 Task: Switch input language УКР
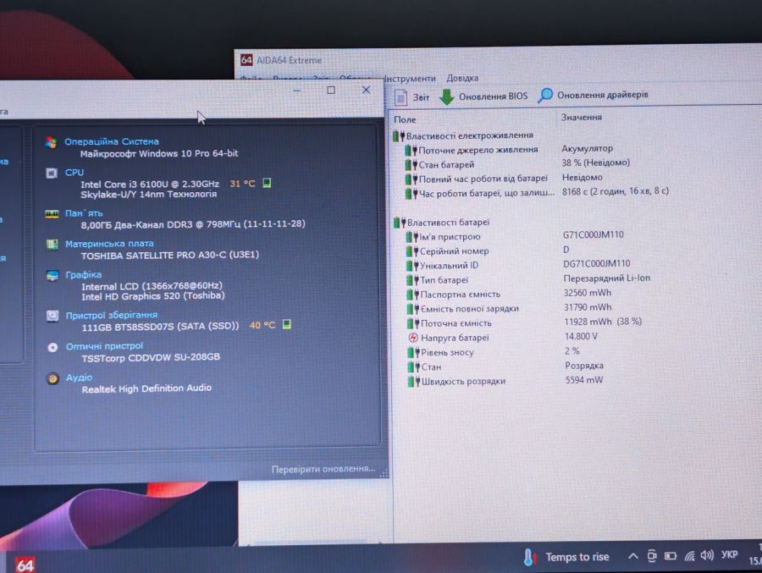[x=729, y=554]
